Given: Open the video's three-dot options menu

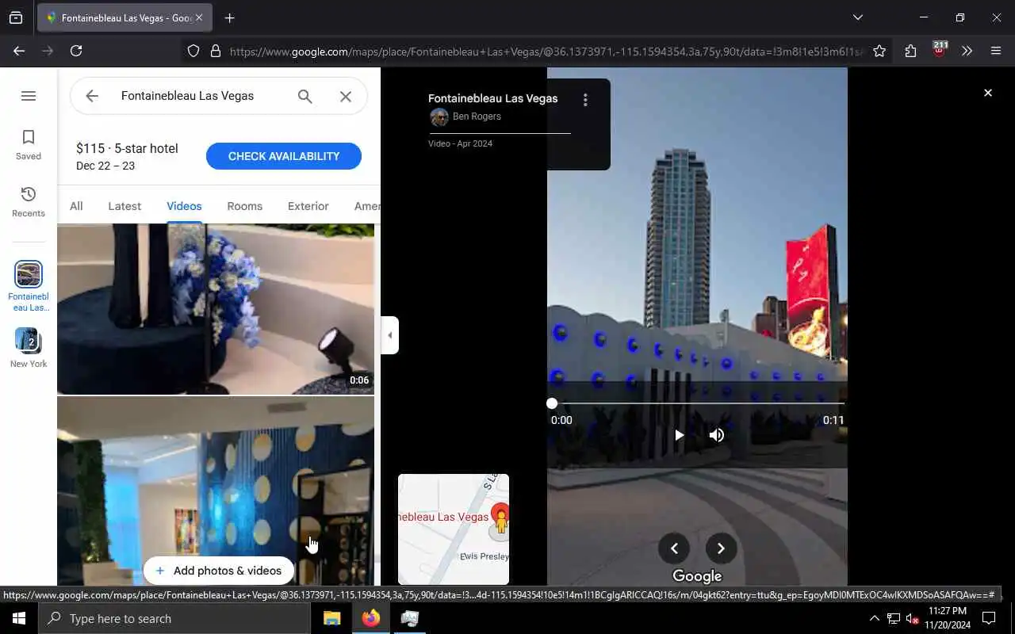Looking at the screenshot, I should point(585,100).
